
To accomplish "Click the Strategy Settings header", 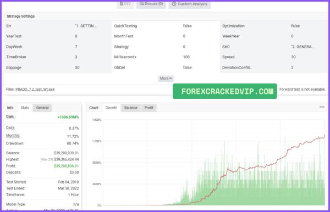I will click(21, 16).
